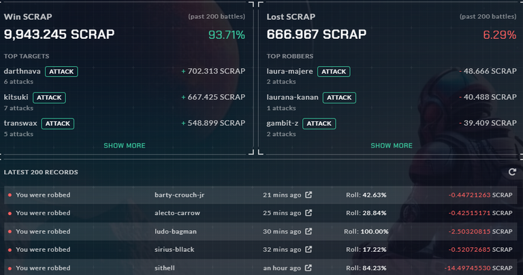Image resolution: width=523 pixels, height=275 pixels.
Task: Open external link for ludo-bagman battle
Action: point(308,231)
